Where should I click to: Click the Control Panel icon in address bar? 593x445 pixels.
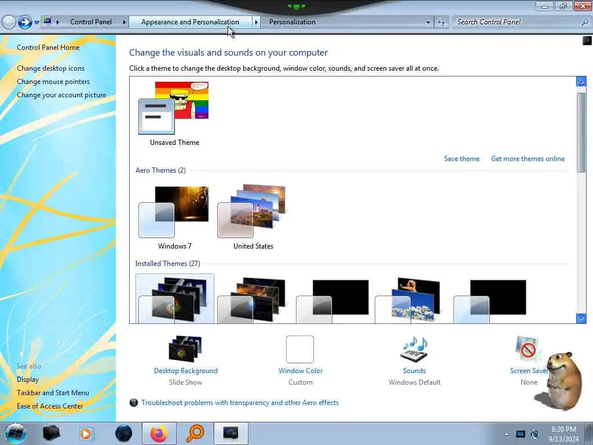47,21
